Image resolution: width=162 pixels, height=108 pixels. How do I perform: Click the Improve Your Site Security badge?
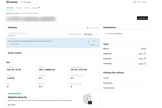(x=15, y=94)
